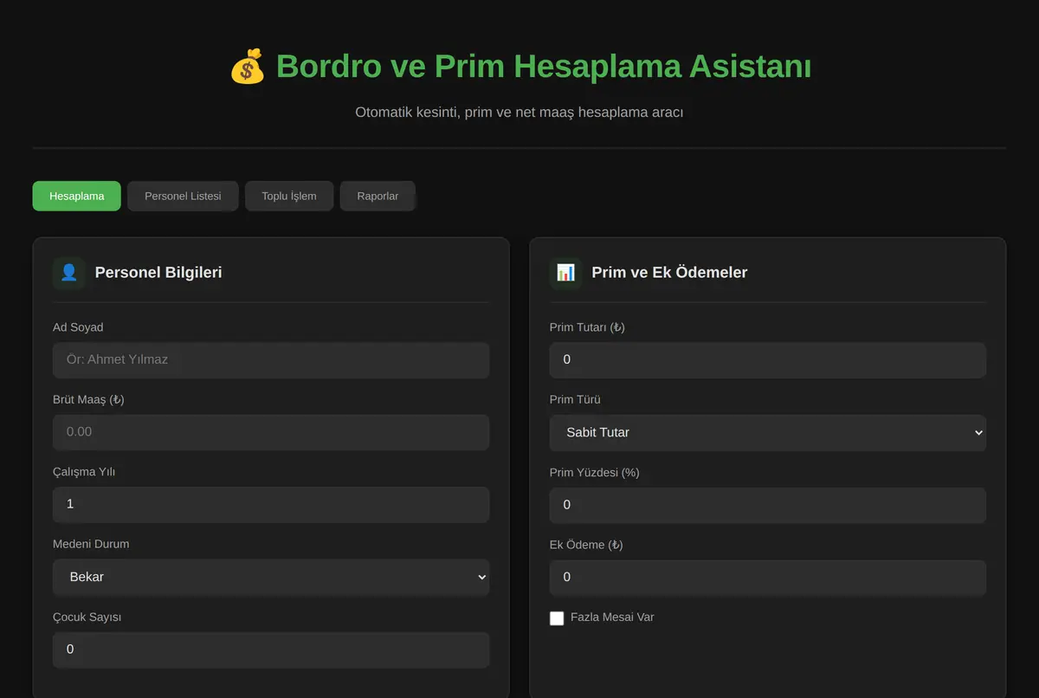Viewport: 1039px width, 698px height.
Task: Click the Prim ve Ek Ödemeler heading
Action: pyautogui.click(x=669, y=273)
